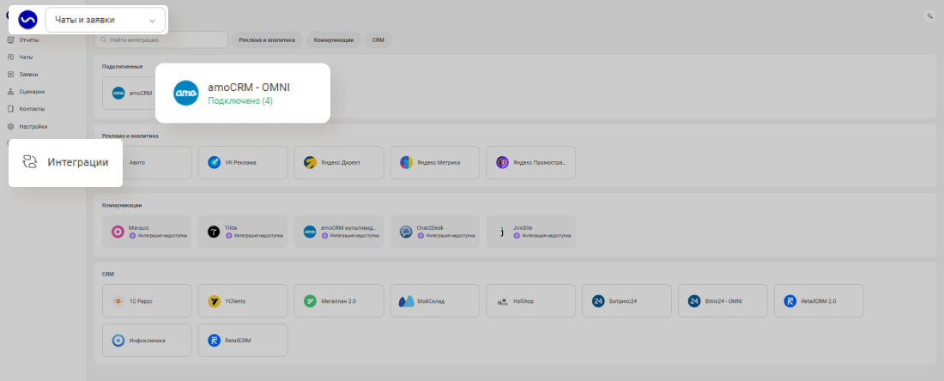This screenshot has height=381, width=944.
Task: Open the amoCRM - OMNI connected card
Action: pos(243,94)
